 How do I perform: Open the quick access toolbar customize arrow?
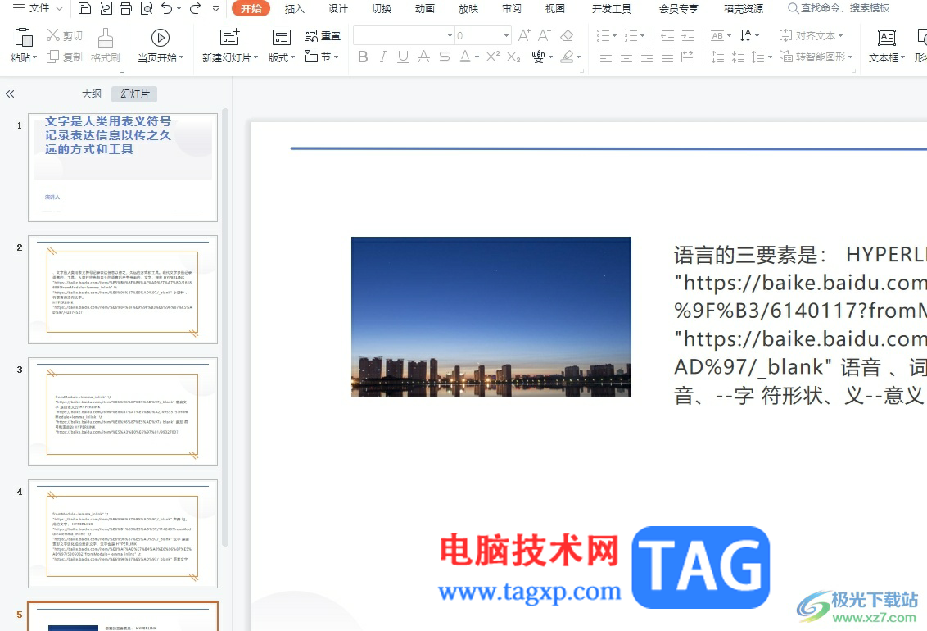(216, 8)
